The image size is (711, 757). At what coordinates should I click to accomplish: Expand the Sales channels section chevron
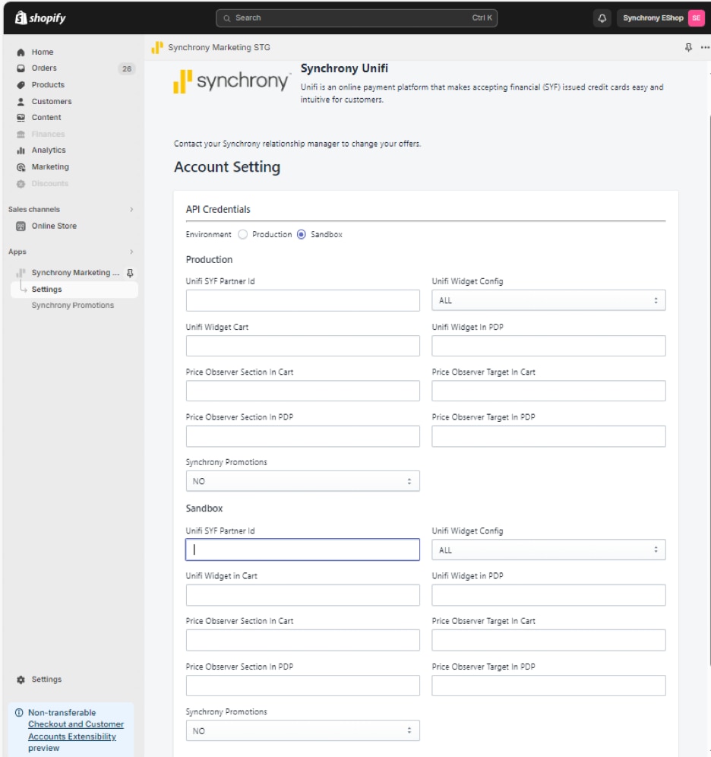[x=131, y=210]
